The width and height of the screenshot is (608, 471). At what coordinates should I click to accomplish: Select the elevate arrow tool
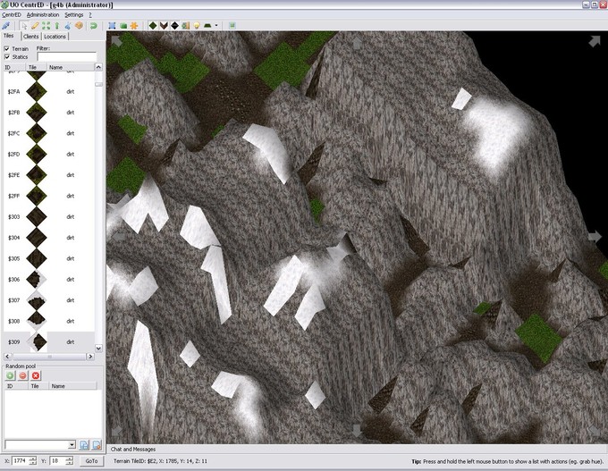[x=56, y=25]
